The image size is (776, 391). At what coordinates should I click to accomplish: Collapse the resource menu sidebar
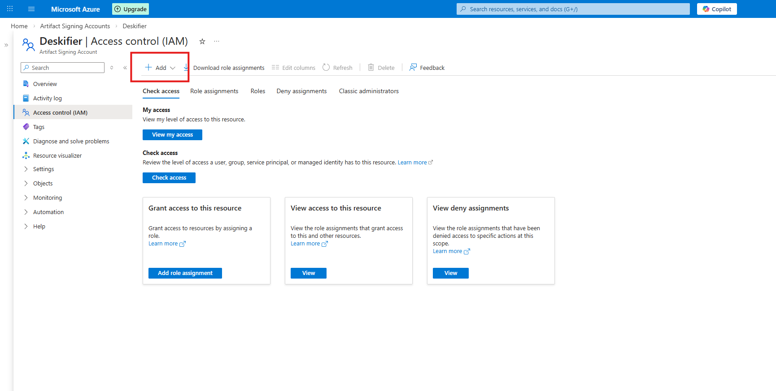(125, 68)
